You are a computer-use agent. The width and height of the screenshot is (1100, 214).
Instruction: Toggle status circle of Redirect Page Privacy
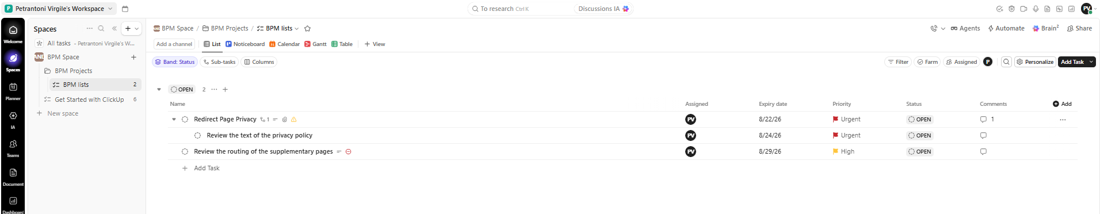185,120
